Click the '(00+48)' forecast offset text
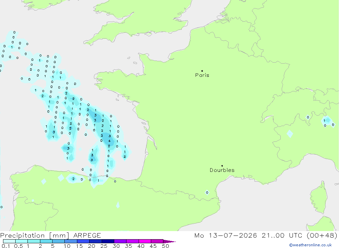339x248 pixels. tap(322, 235)
